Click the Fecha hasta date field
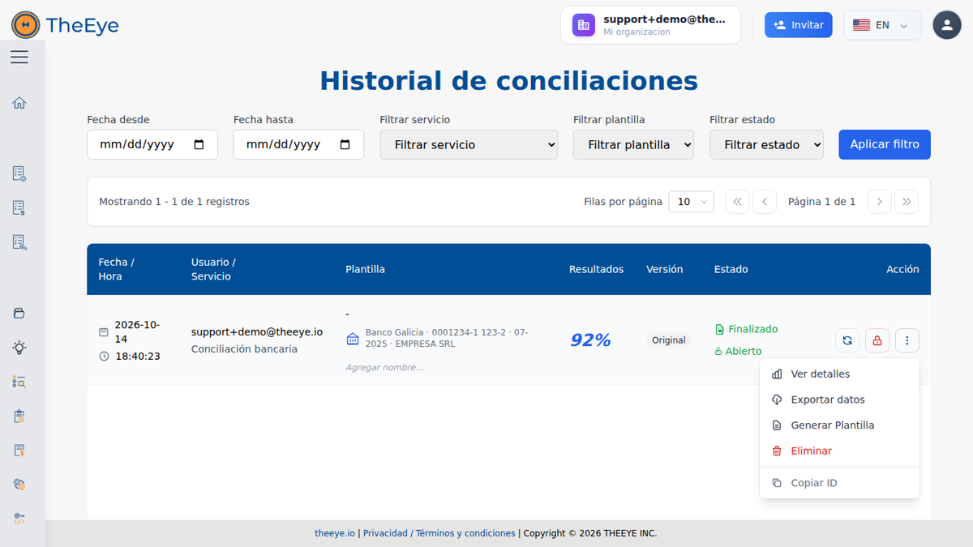This screenshot has height=547, width=973. (298, 144)
